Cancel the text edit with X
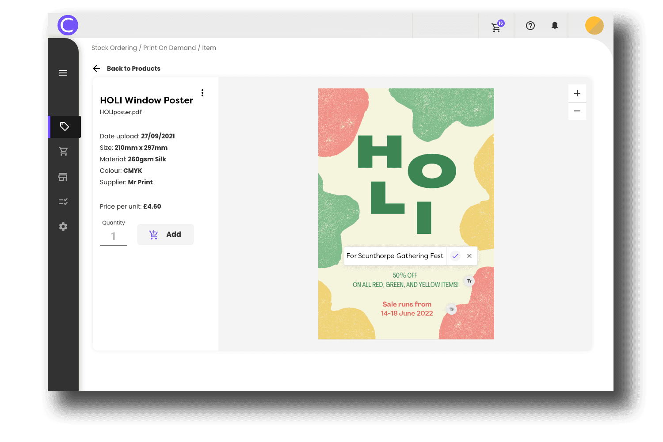The width and height of the screenshot is (663, 442). 469,256
